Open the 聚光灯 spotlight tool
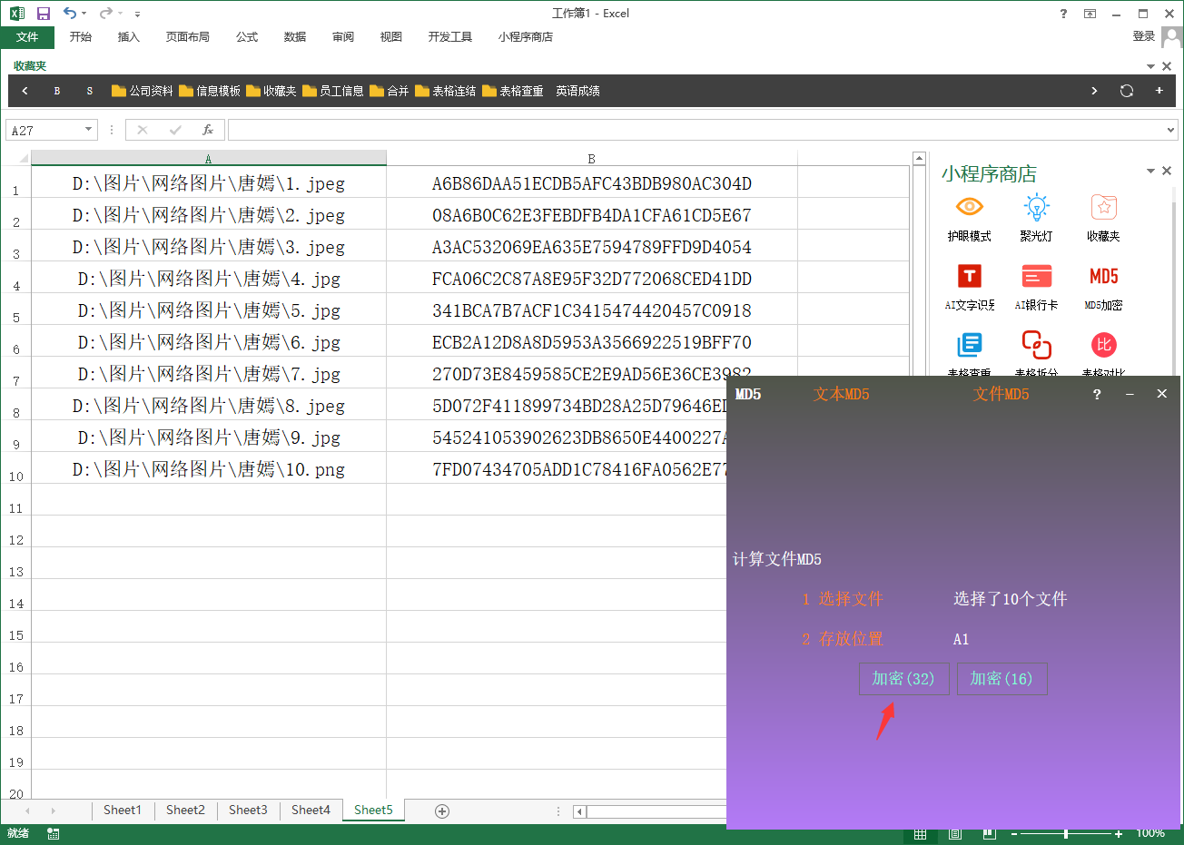This screenshot has height=845, width=1184. click(1036, 218)
